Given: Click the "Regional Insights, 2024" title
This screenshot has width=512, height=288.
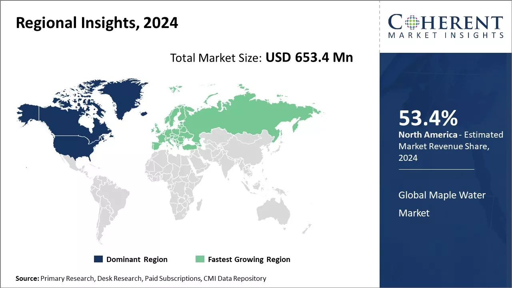Looking at the screenshot, I should 97,23.
